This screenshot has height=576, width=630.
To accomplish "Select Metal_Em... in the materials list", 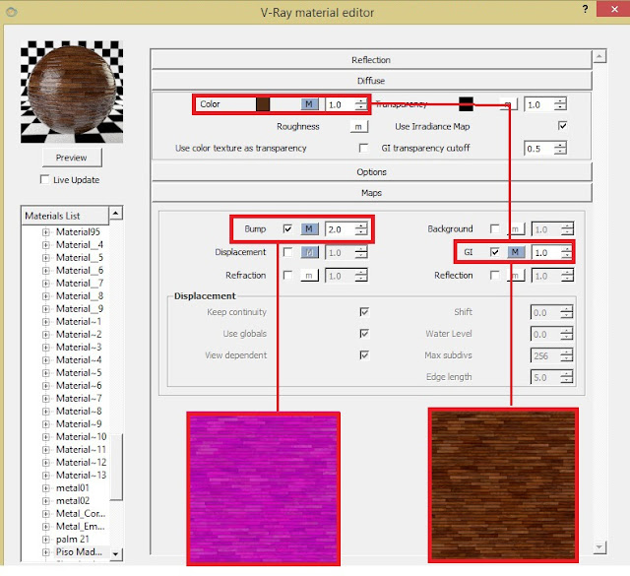I will pyautogui.click(x=81, y=527).
